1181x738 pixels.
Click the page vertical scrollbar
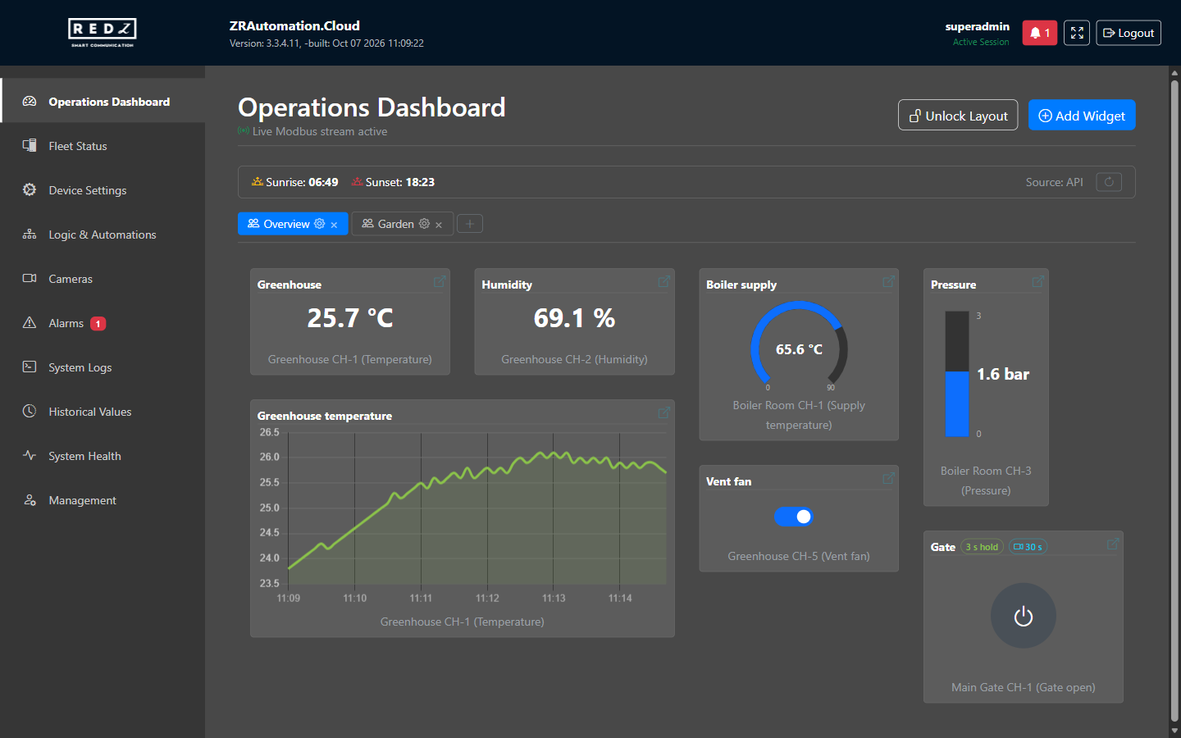pyautogui.click(x=1174, y=402)
